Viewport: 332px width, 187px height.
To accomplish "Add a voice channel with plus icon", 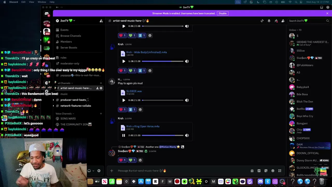I will [x=101, y=113].
